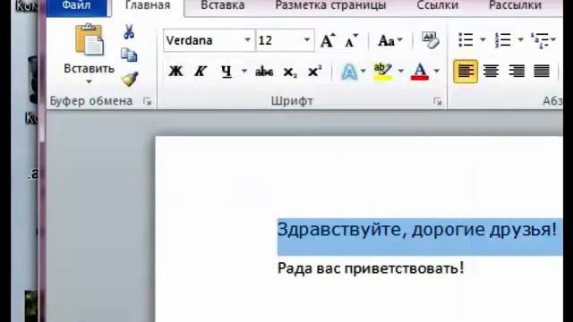The image size is (573, 322).
Task: Cut selection with the scissors icon
Action: (x=129, y=32)
